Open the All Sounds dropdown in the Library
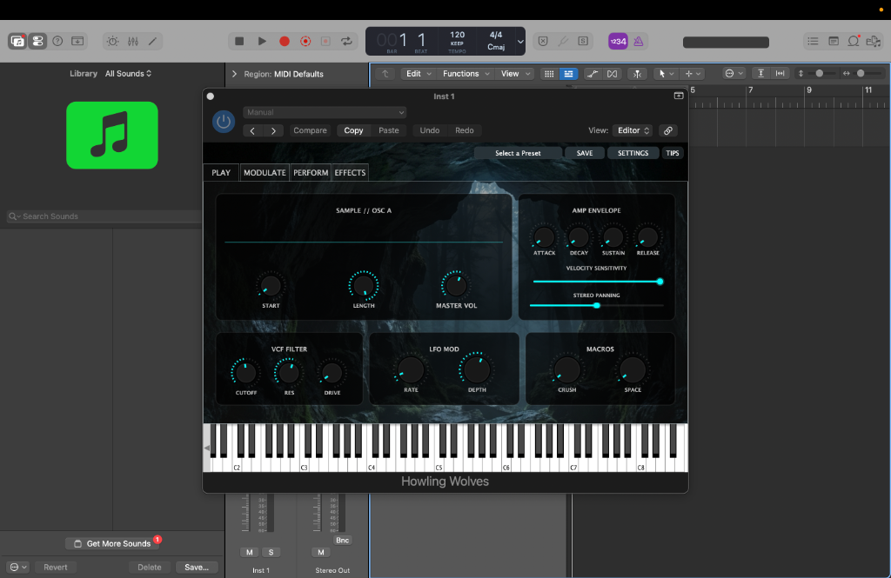891x578 pixels. 128,73
